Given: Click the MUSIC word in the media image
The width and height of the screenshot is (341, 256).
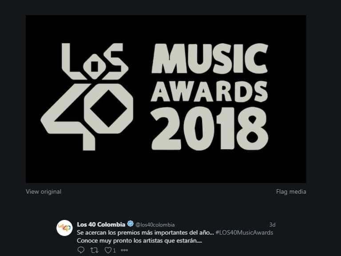Looking at the screenshot, I should click(209, 58).
